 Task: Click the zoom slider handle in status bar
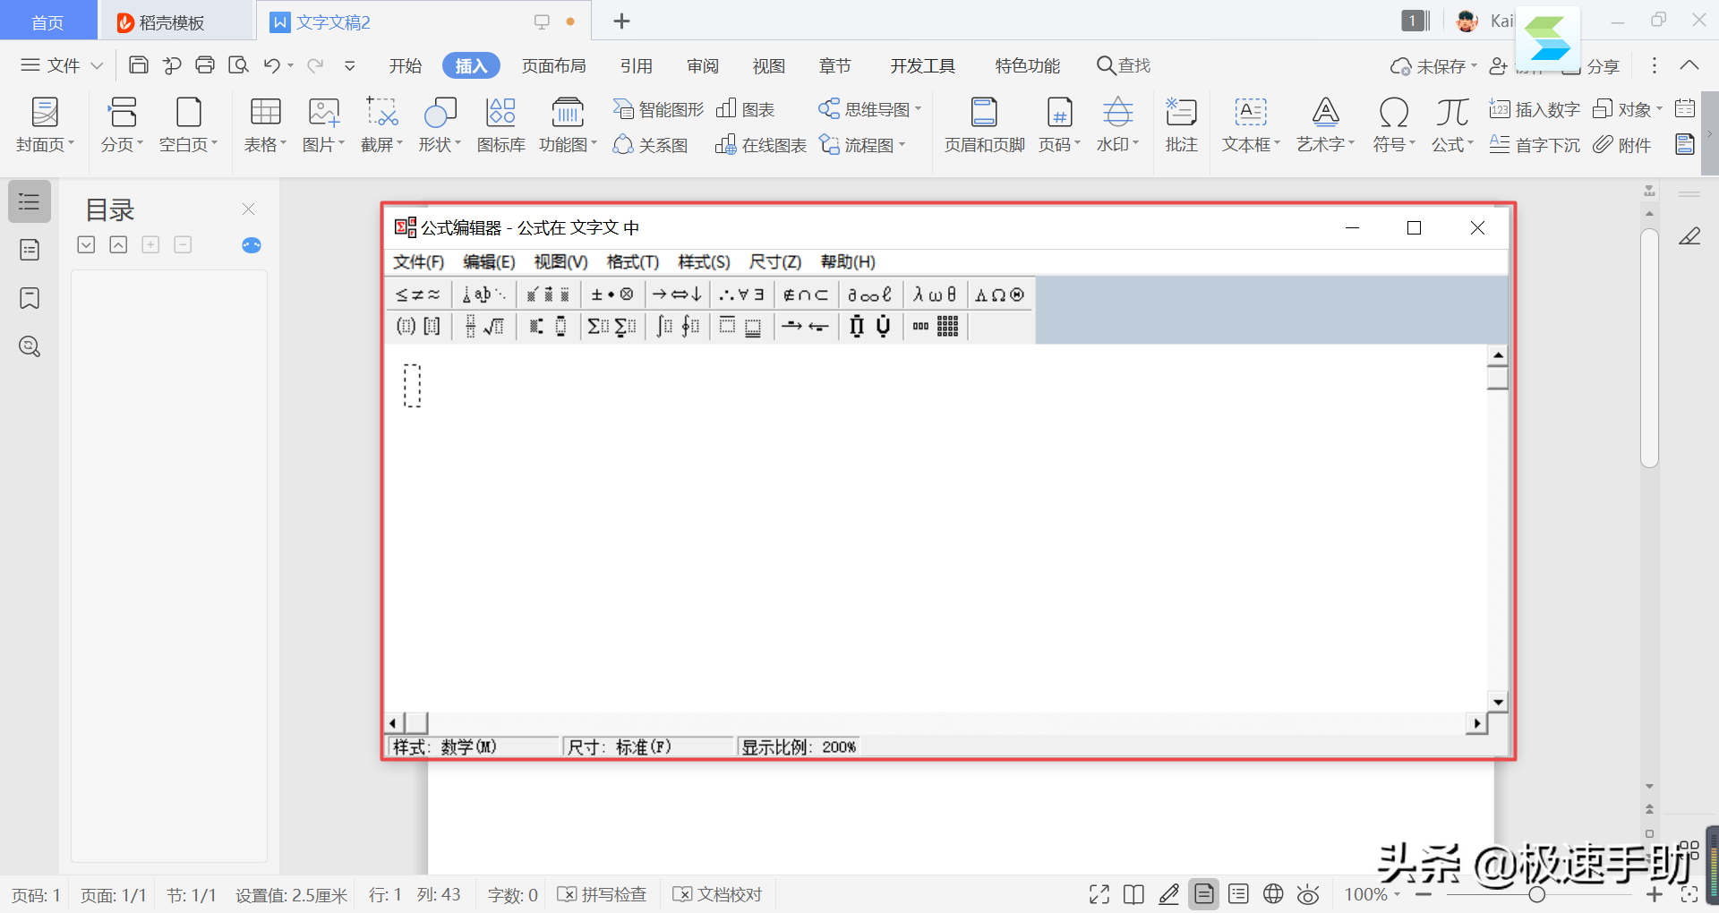pos(1536,894)
